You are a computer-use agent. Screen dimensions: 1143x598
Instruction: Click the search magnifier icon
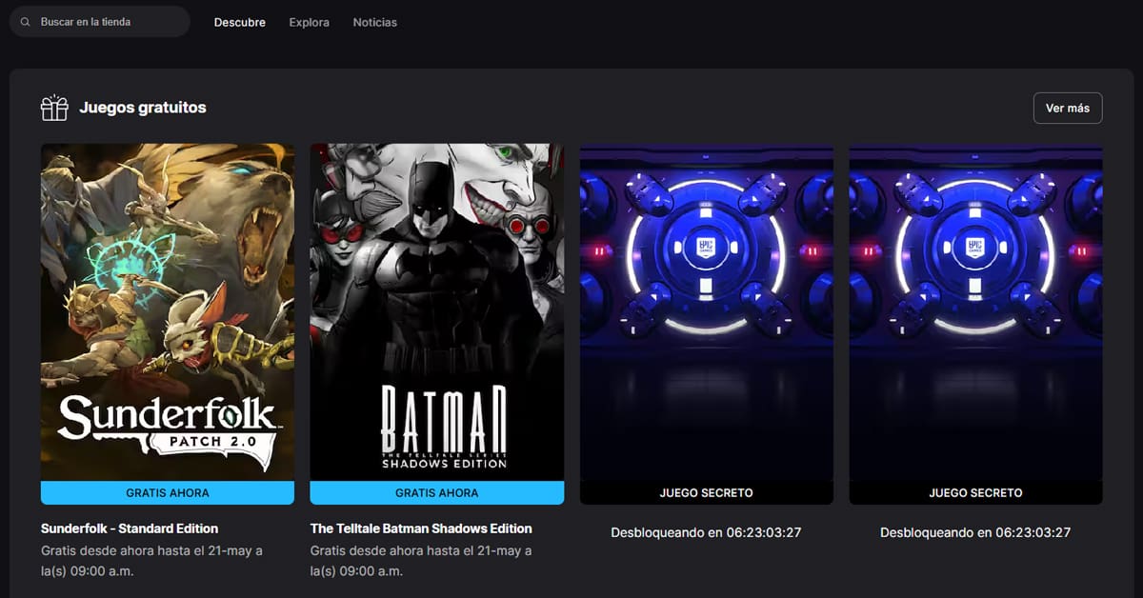25,22
